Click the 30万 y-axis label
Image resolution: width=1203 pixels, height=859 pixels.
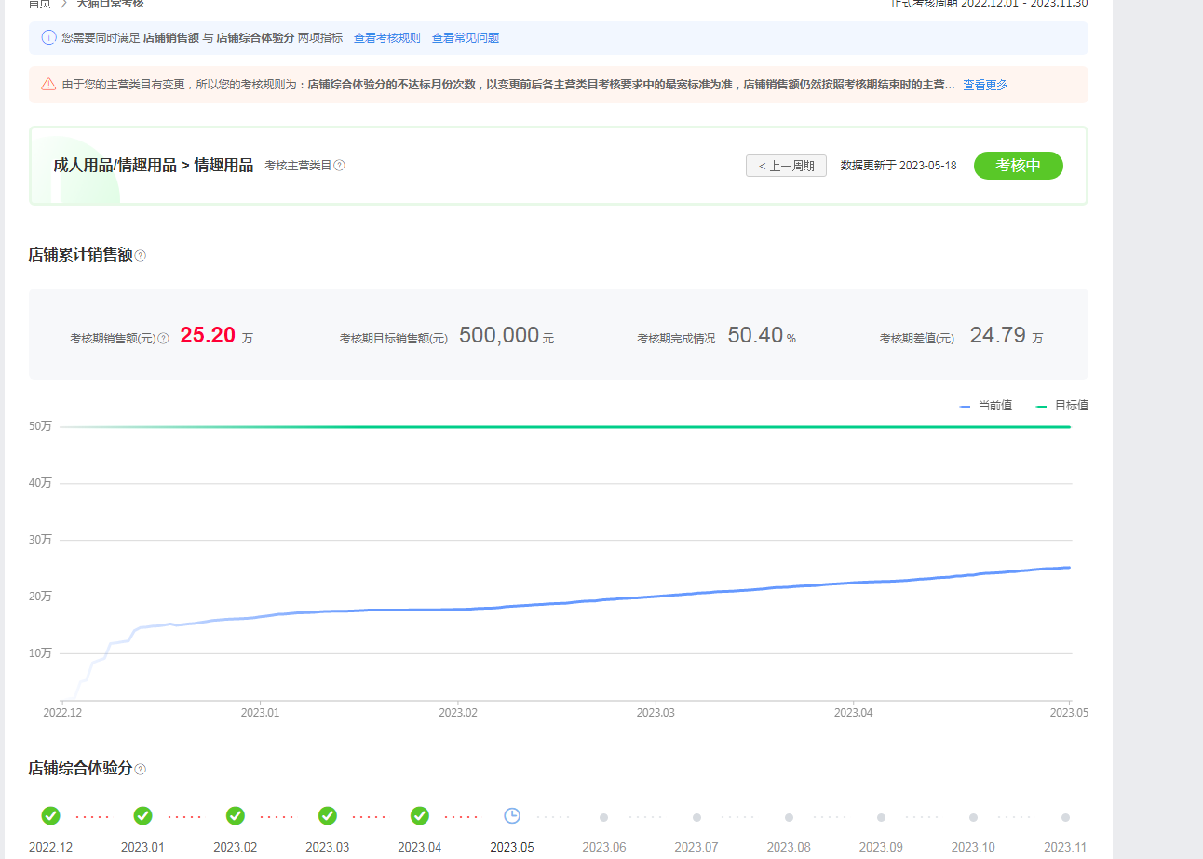(x=40, y=540)
